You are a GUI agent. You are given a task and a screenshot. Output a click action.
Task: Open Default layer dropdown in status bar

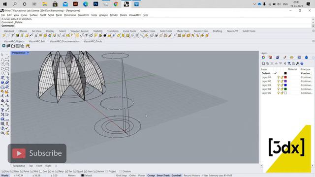[x=87, y=176]
